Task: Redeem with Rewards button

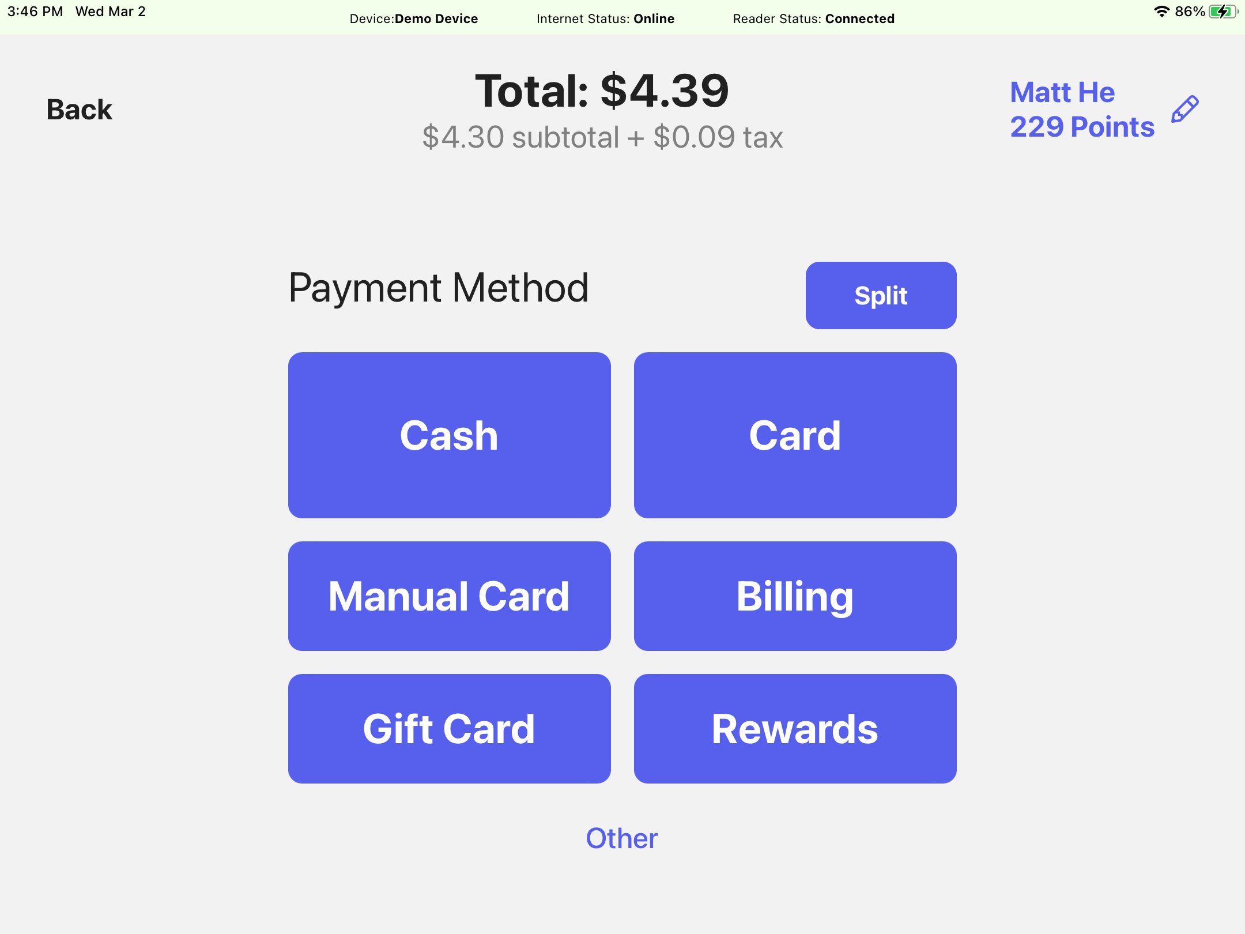Action: pyautogui.click(x=795, y=729)
